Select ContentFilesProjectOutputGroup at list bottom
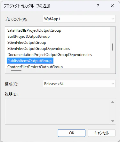120x142 pixels. [35, 67]
